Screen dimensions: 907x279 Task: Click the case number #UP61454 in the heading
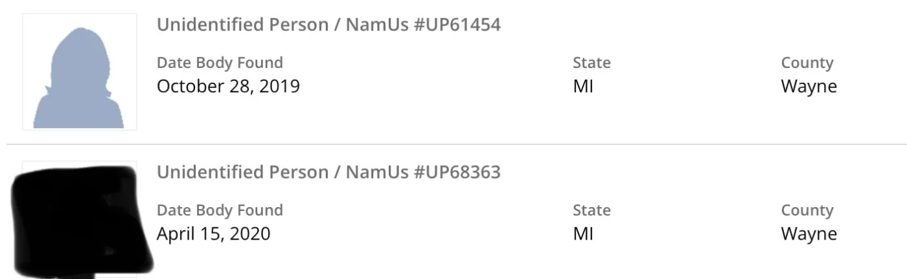coord(457,25)
